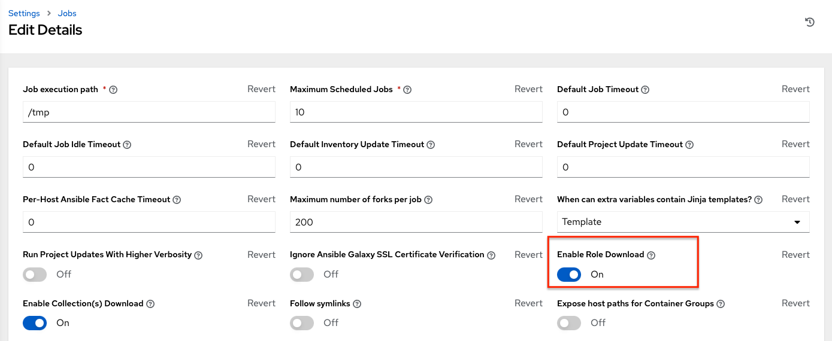Image resolution: width=832 pixels, height=341 pixels.
Task: Go to Settings breadcrumb link
Action: (24, 13)
